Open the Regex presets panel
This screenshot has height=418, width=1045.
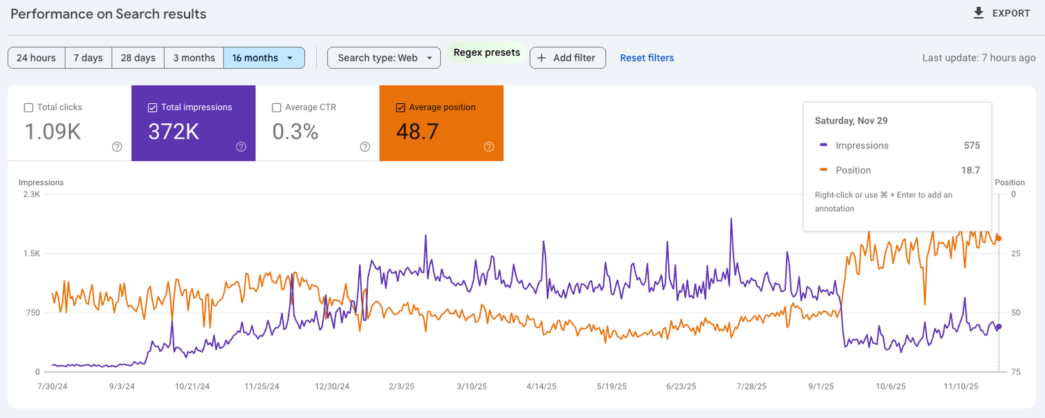tap(486, 52)
